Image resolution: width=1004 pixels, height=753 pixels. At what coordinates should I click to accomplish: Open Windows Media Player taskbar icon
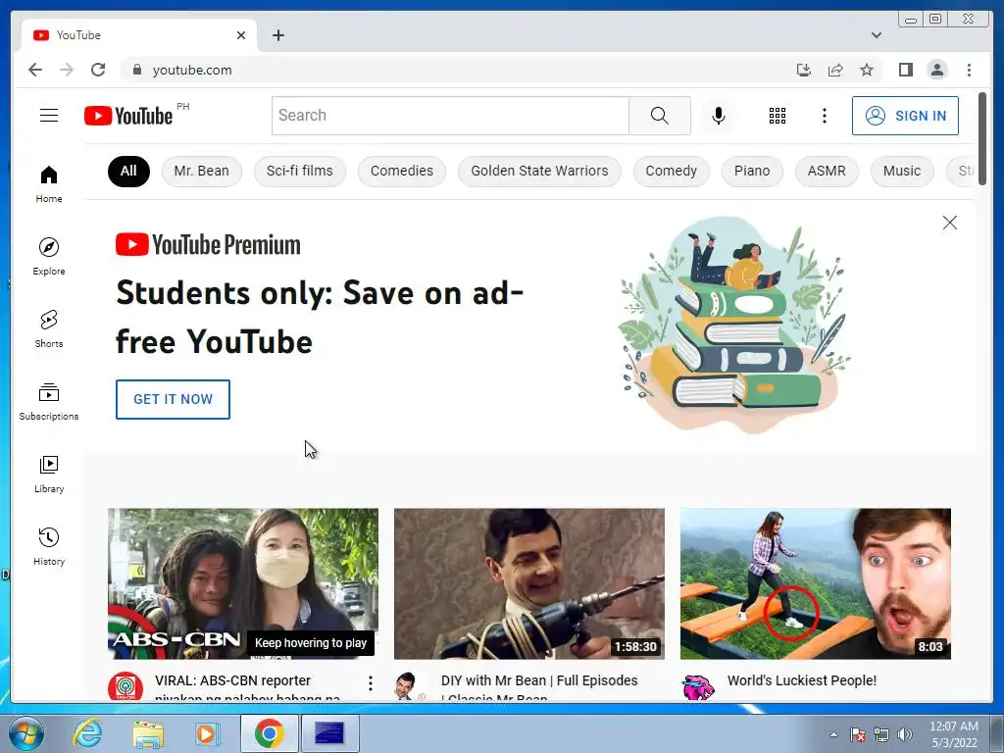pos(206,733)
